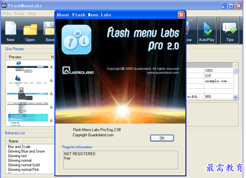Select Glowing Blue and Snow behavior
Viewport: 246px width, 178px height.
coord(26,151)
